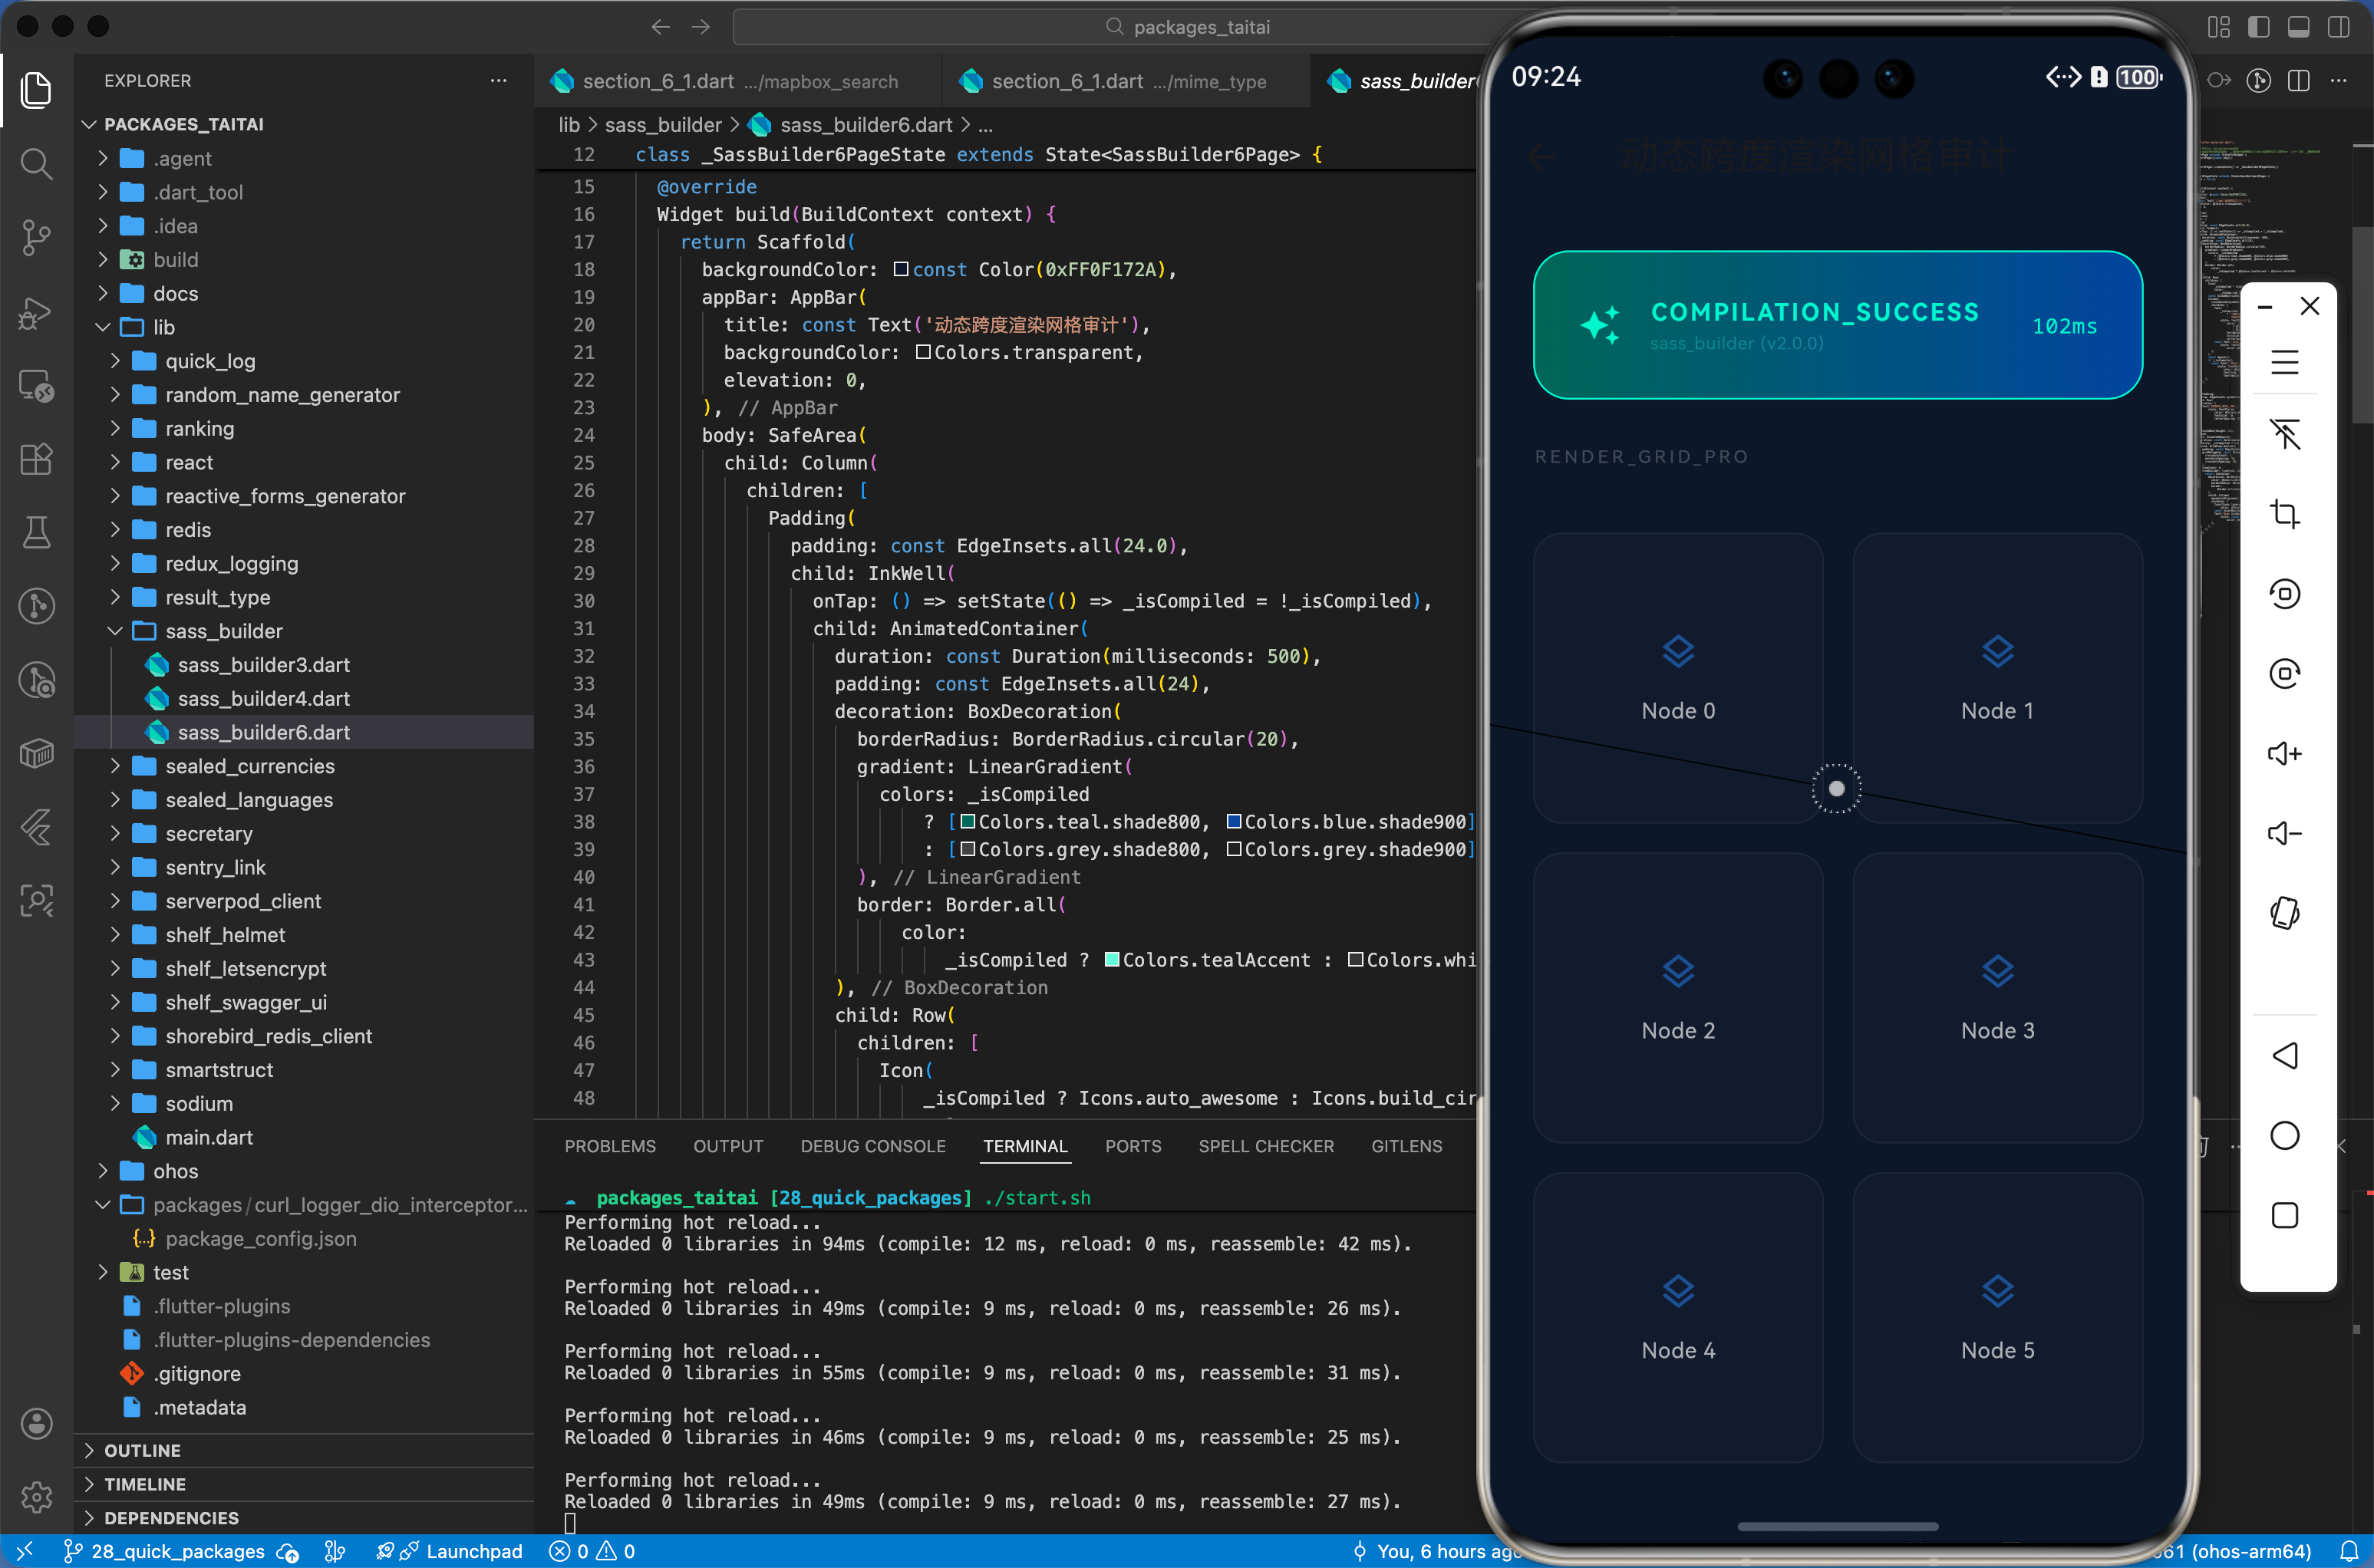
Task: Expand the sealed_currencies folder
Action: coord(249,766)
